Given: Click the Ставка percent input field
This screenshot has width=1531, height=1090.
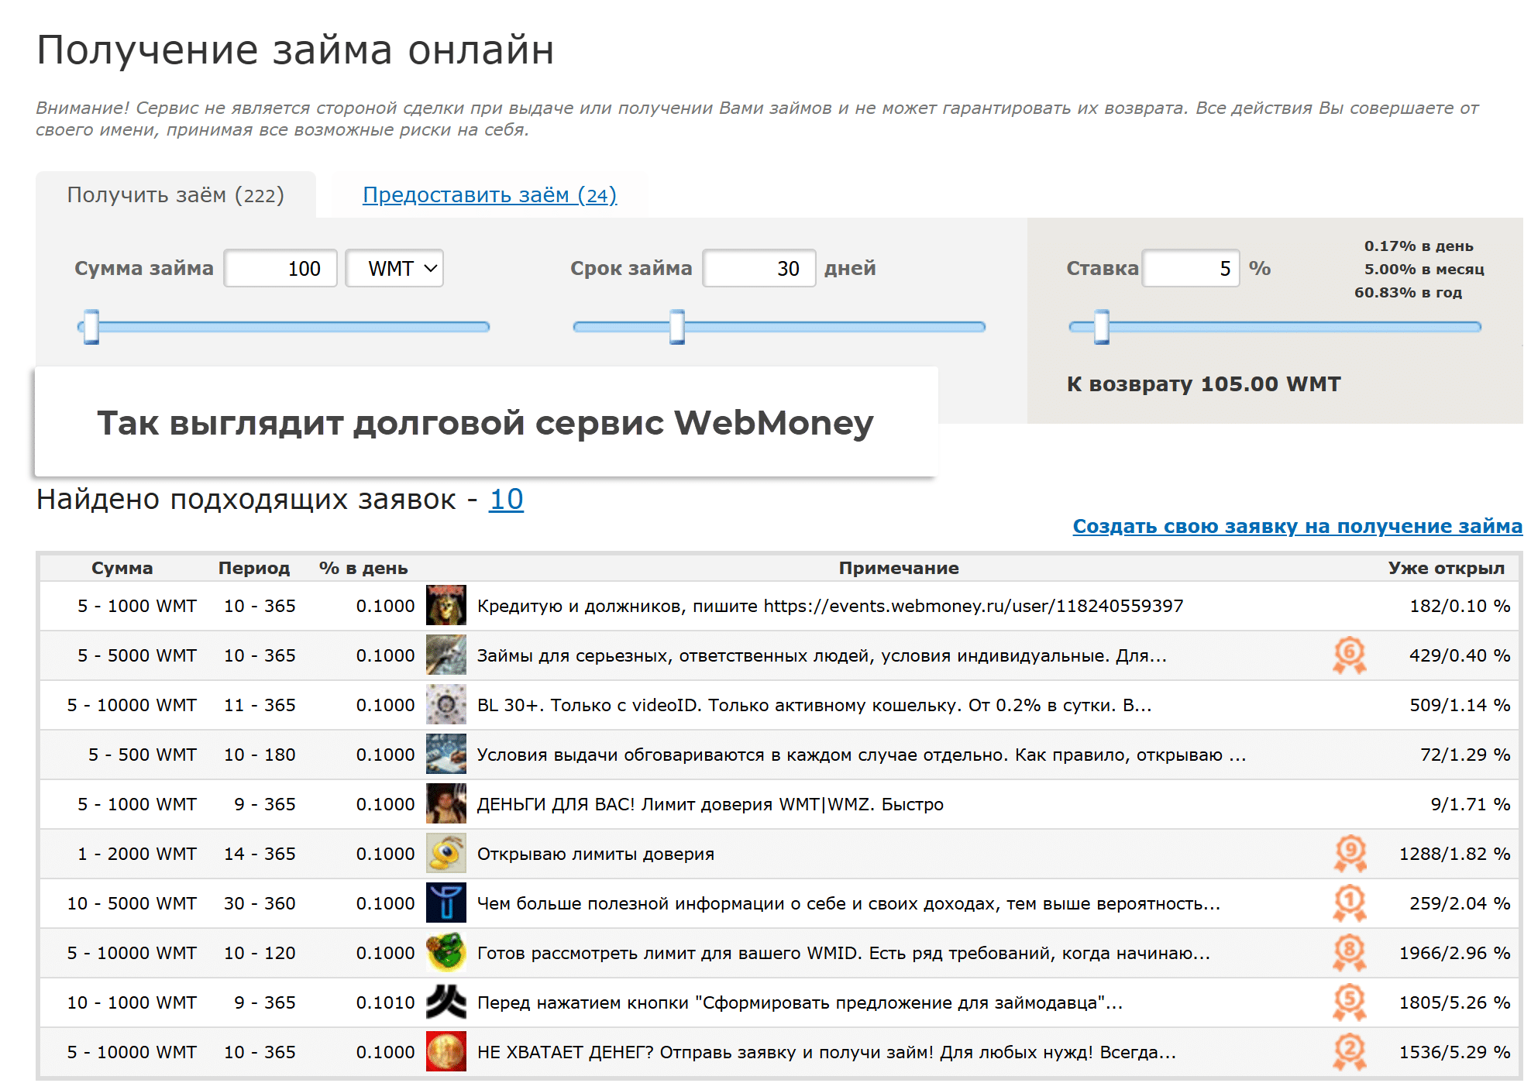Looking at the screenshot, I should 1191,268.
